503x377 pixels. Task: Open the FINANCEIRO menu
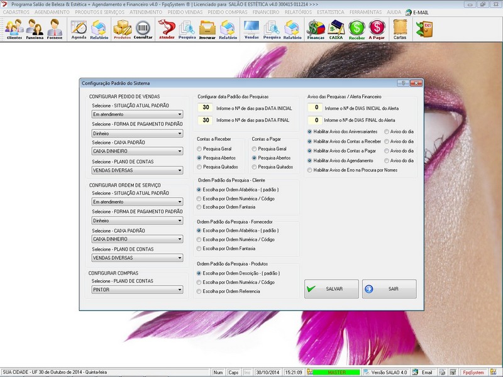click(265, 12)
